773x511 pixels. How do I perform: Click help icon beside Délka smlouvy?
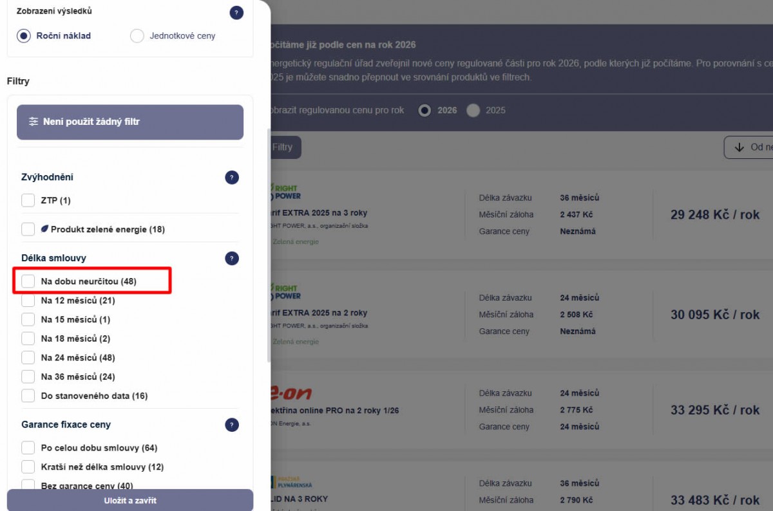(232, 259)
